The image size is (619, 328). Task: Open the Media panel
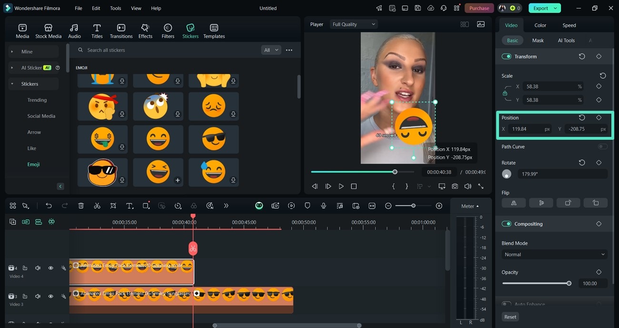click(x=22, y=31)
